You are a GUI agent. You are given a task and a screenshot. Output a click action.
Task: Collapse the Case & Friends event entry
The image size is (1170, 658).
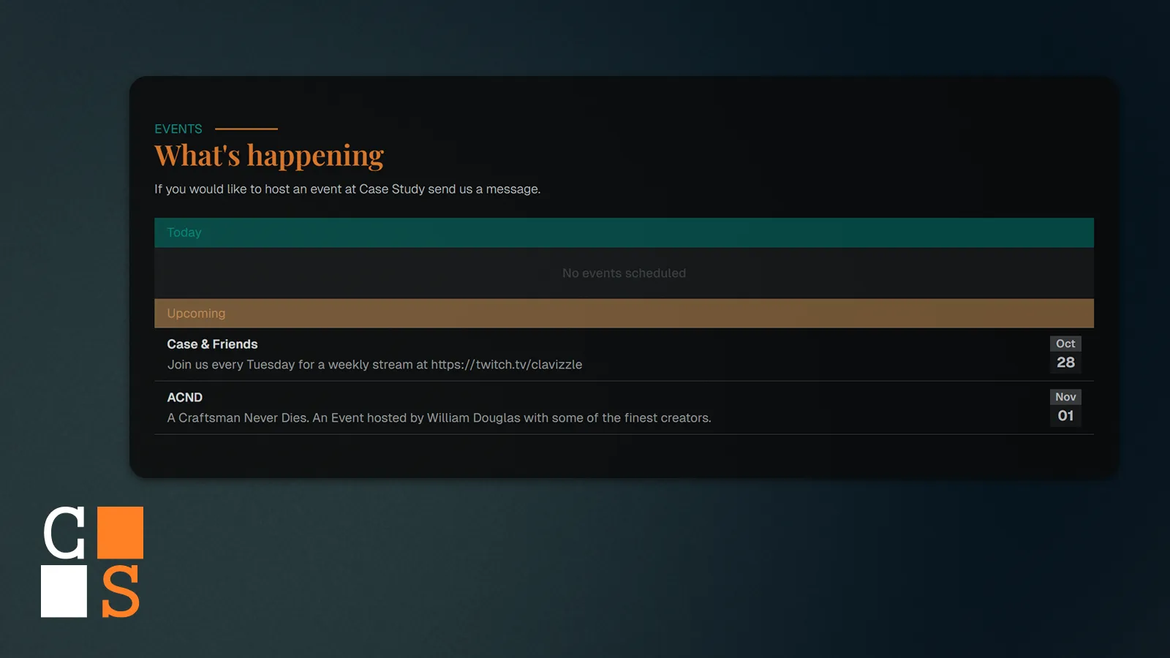[211, 344]
